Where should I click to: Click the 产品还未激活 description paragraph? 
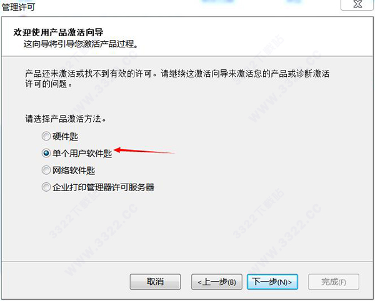pyautogui.click(x=177, y=79)
